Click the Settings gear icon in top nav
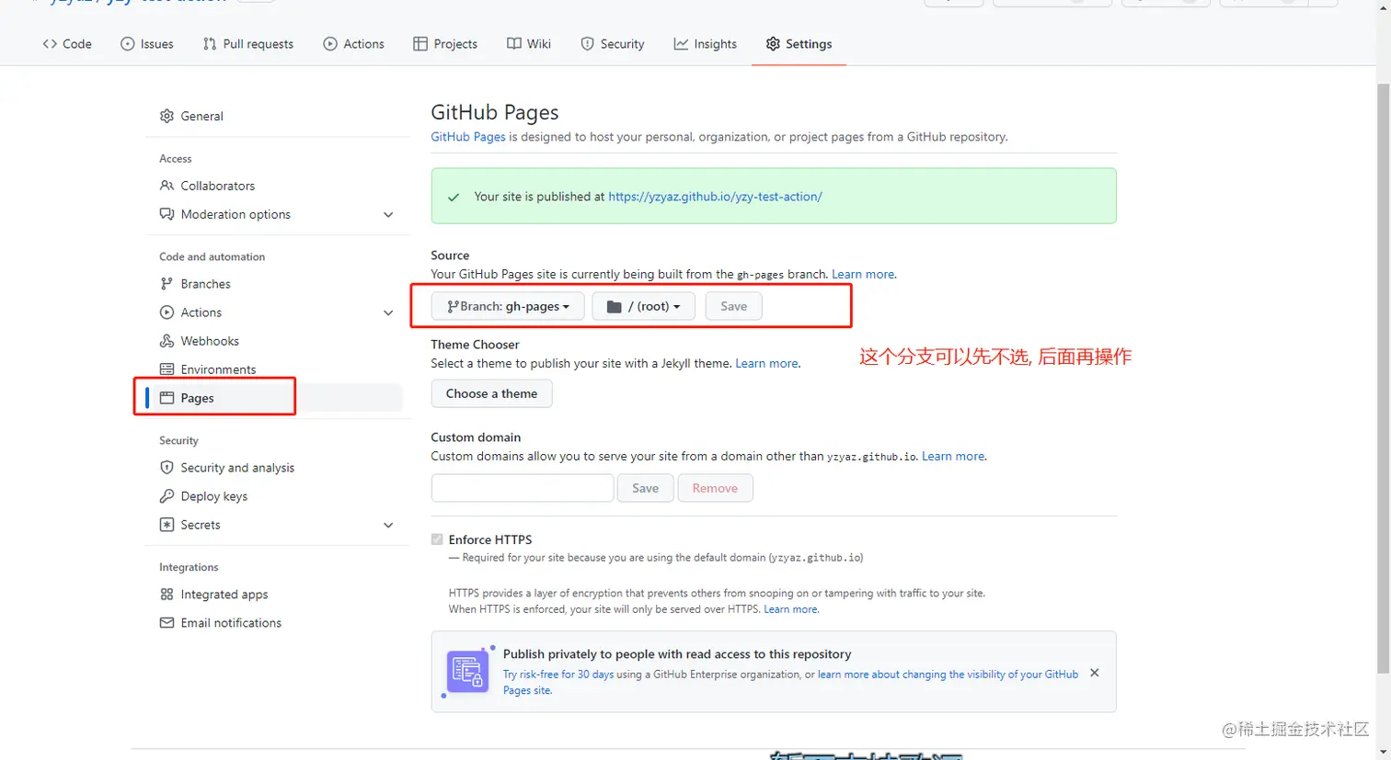 773,44
